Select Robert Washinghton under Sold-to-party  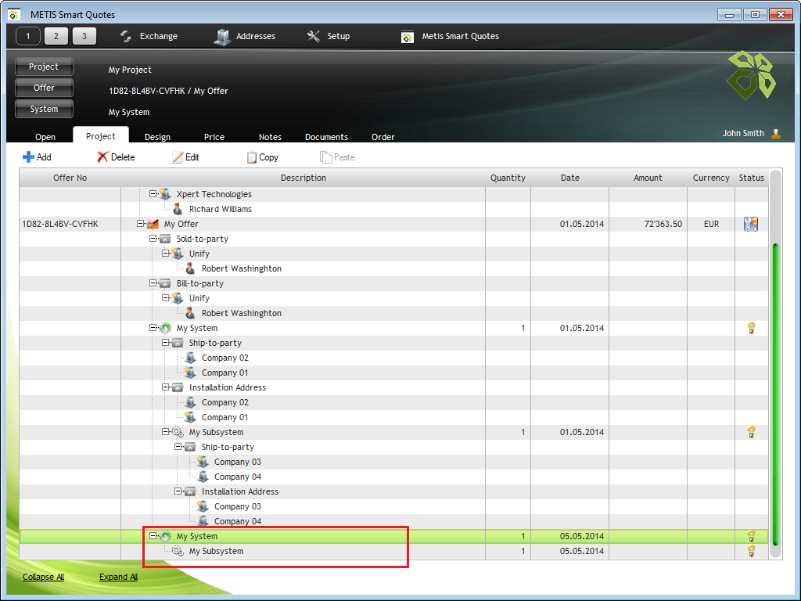pyautogui.click(x=241, y=268)
